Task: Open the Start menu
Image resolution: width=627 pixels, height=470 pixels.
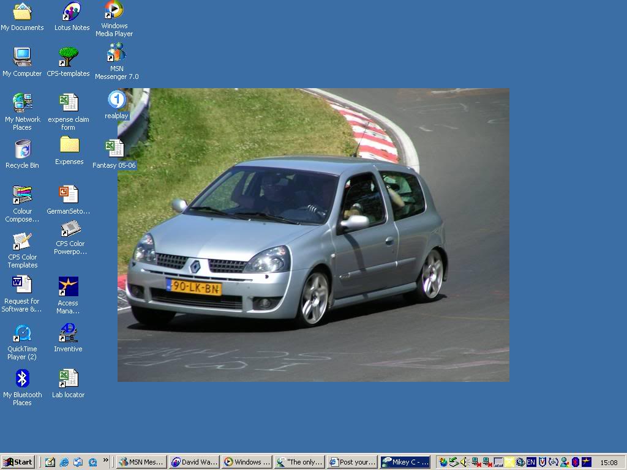Action: tap(17, 462)
